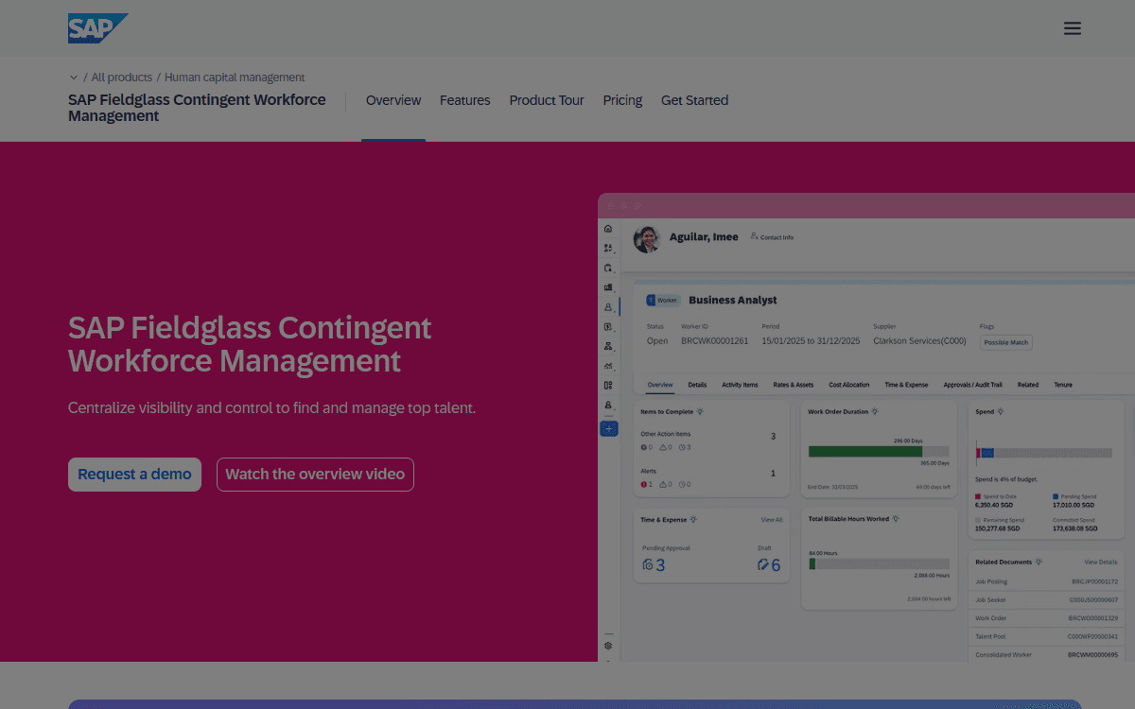Click the invoice dollar icon in the sidebar
The width and height of the screenshot is (1135, 709).
coord(608,326)
